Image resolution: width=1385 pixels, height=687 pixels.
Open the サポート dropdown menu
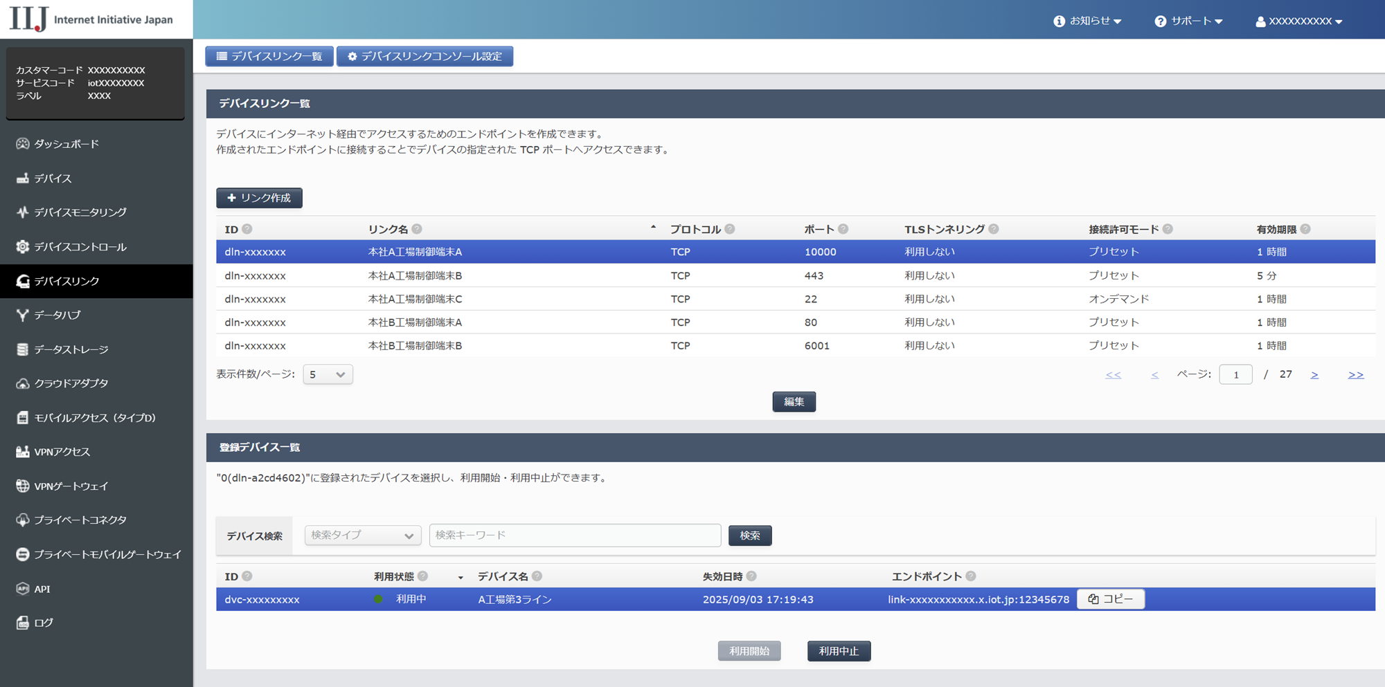[1188, 21]
